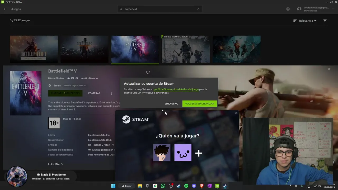Click the Teclado y ratón input text
The image size is (338, 190).
(101, 145)
